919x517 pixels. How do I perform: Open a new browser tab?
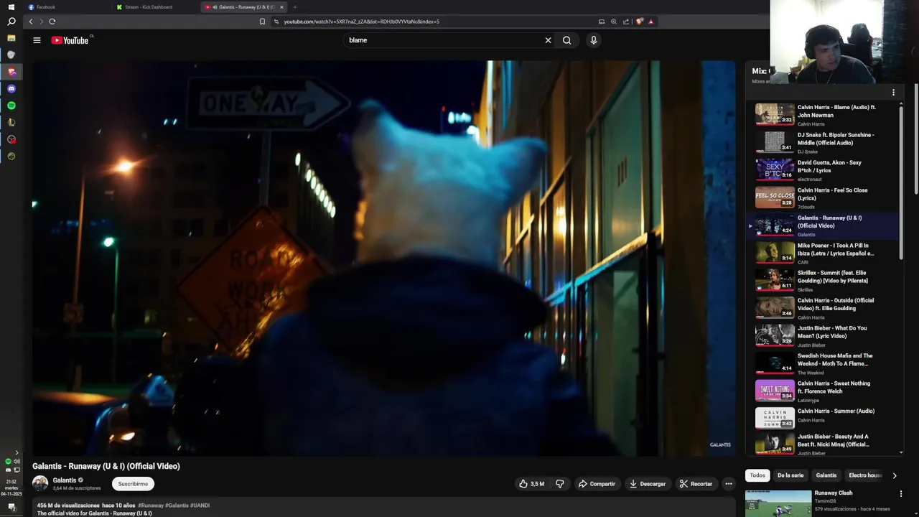pos(295,7)
